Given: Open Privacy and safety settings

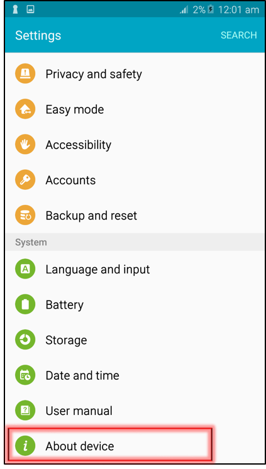Looking at the screenshot, I should click(135, 74).
